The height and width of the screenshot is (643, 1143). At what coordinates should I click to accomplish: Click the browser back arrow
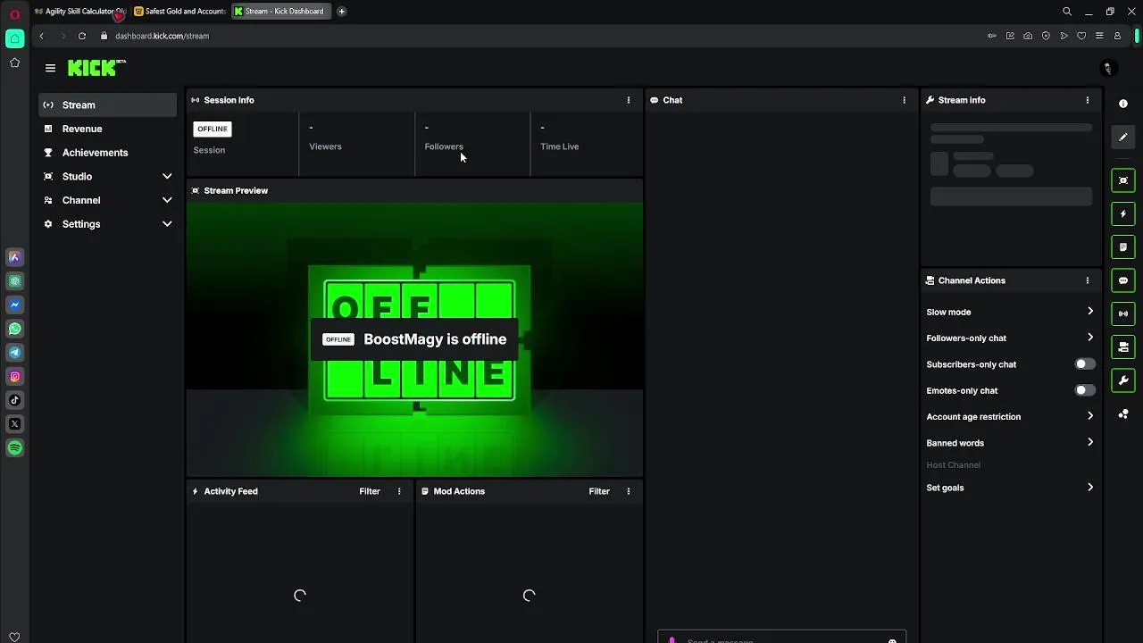click(41, 36)
